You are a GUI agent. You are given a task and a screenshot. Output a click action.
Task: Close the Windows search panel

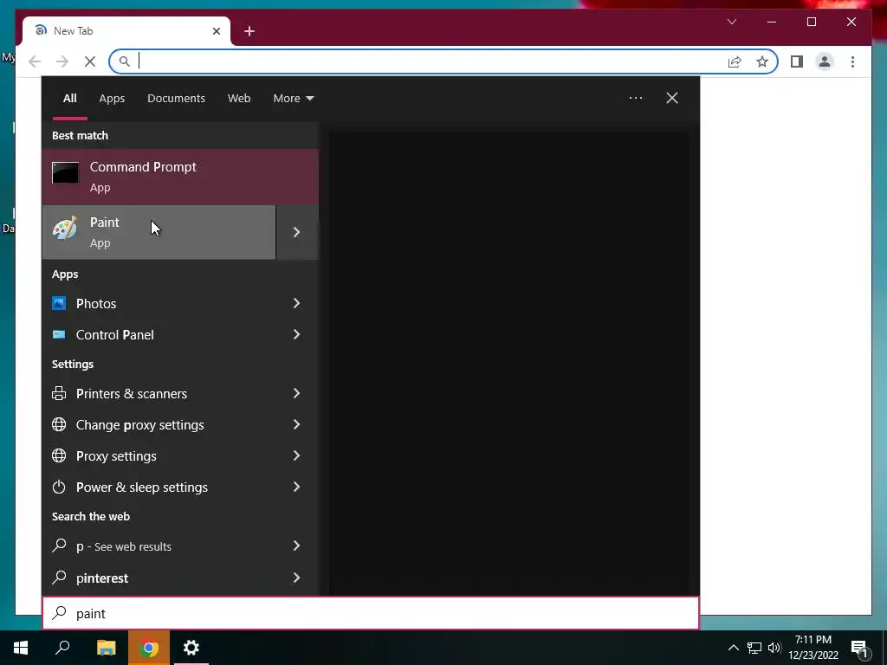click(672, 99)
